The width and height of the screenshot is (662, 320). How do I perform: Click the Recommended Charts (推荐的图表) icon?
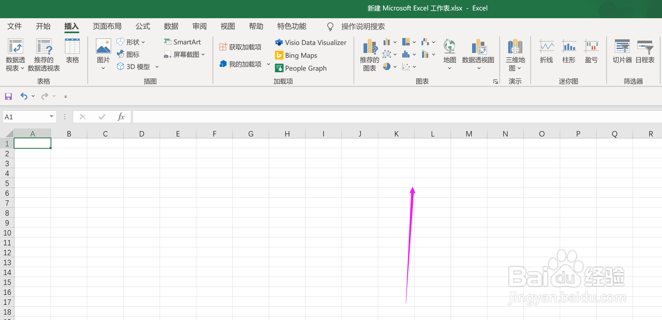tap(370, 47)
